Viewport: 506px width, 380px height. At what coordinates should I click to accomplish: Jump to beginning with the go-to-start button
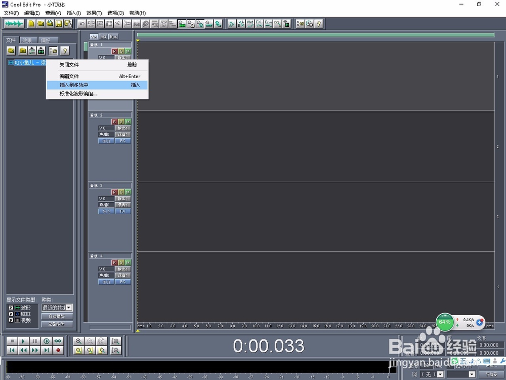pyautogui.click(x=12, y=350)
